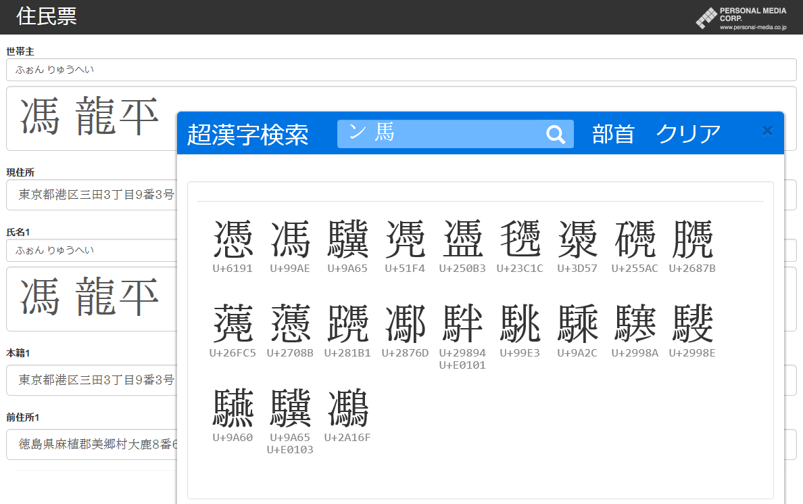Open the 部首 radical selector
The width and height of the screenshot is (803, 504).
pos(613,134)
